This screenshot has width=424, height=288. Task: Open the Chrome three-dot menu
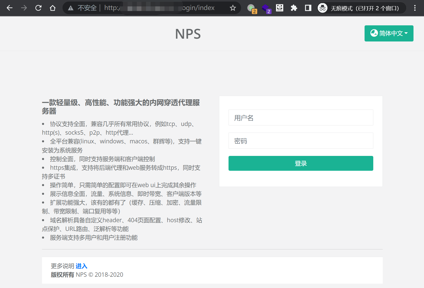pyautogui.click(x=415, y=8)
